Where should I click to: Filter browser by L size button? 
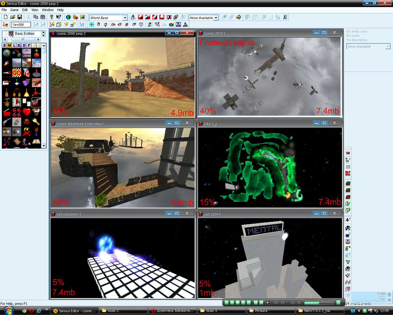(x=14, y=46)
